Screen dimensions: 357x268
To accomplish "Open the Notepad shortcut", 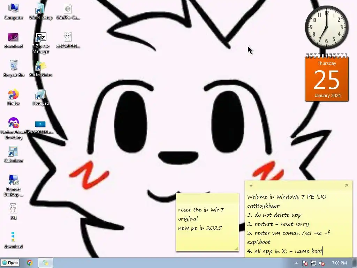I will click(x=40, y=97).
